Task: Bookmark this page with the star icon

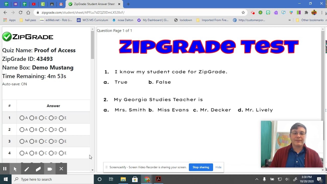Action: tap(243, 13)
